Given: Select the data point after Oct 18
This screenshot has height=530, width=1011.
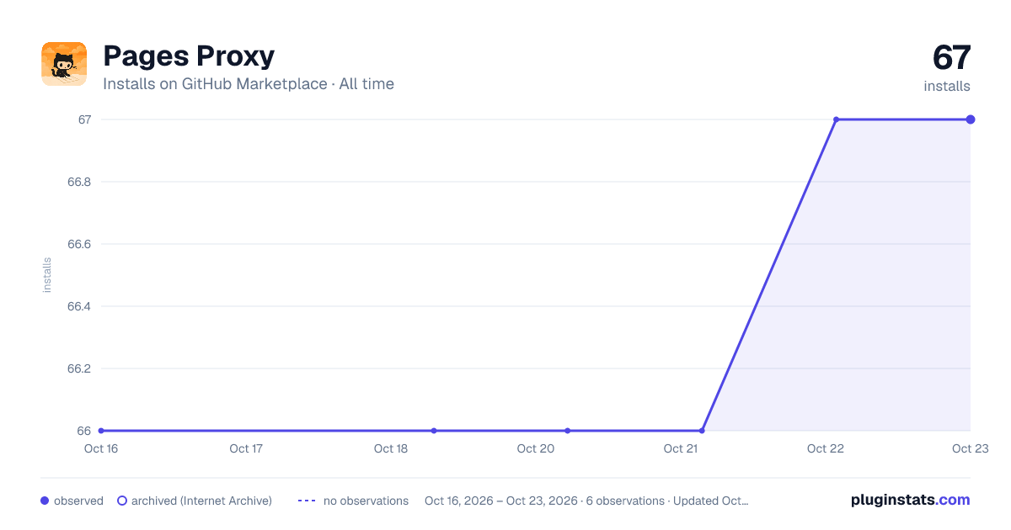Looking at the screenshot, I should (x=434, y=431).
